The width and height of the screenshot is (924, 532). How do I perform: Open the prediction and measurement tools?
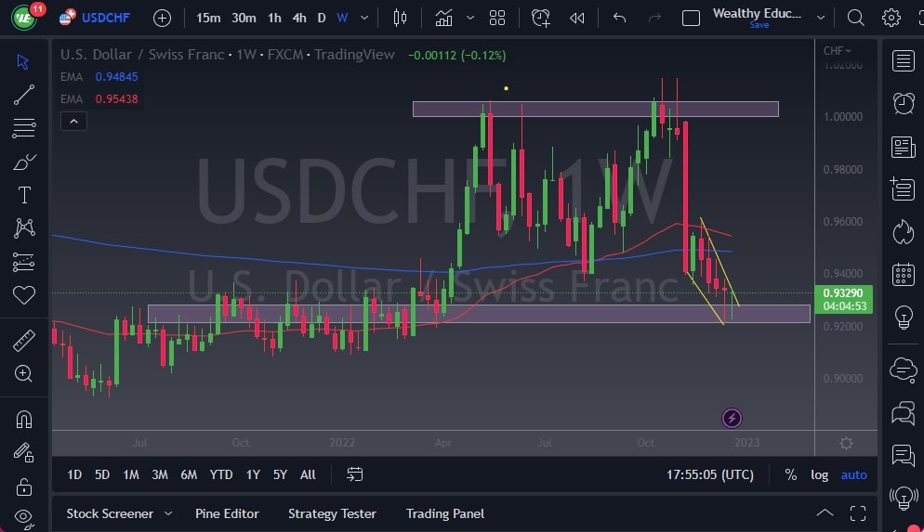23,262
